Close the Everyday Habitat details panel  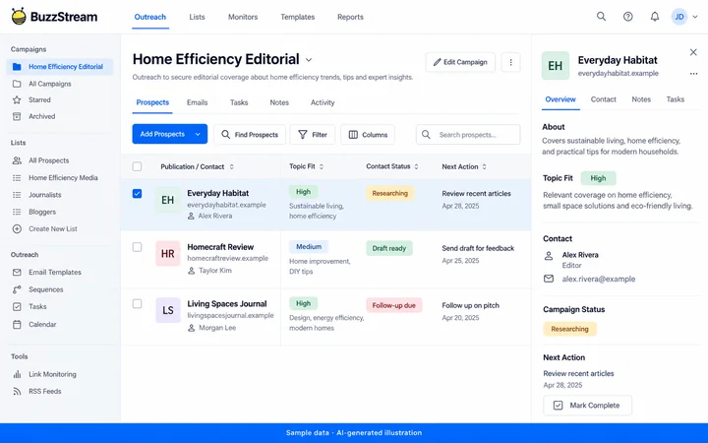pos(693,52)
